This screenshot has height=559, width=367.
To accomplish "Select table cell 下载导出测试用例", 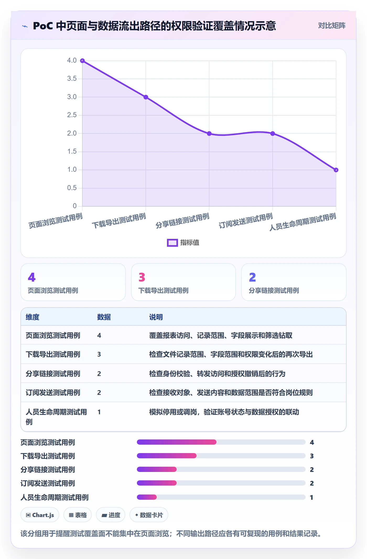I will [x=53, y=354].
